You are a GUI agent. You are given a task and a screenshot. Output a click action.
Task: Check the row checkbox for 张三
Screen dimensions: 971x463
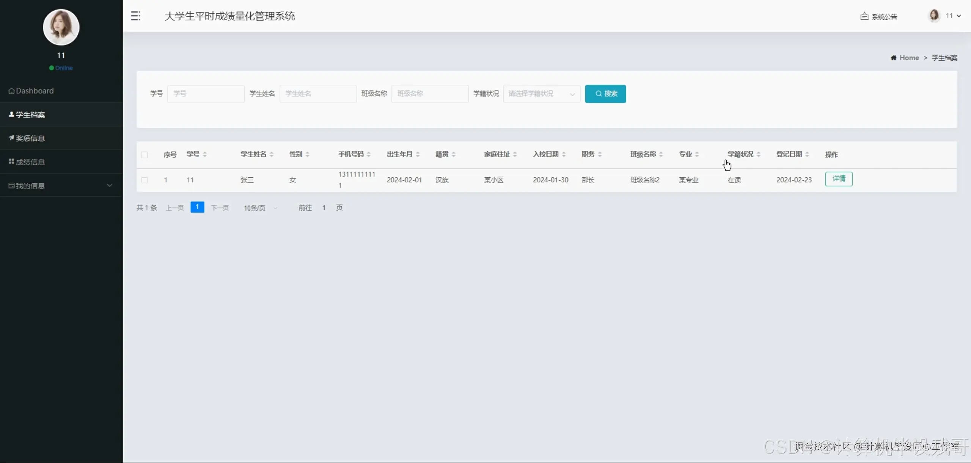[x=145, y=180]
